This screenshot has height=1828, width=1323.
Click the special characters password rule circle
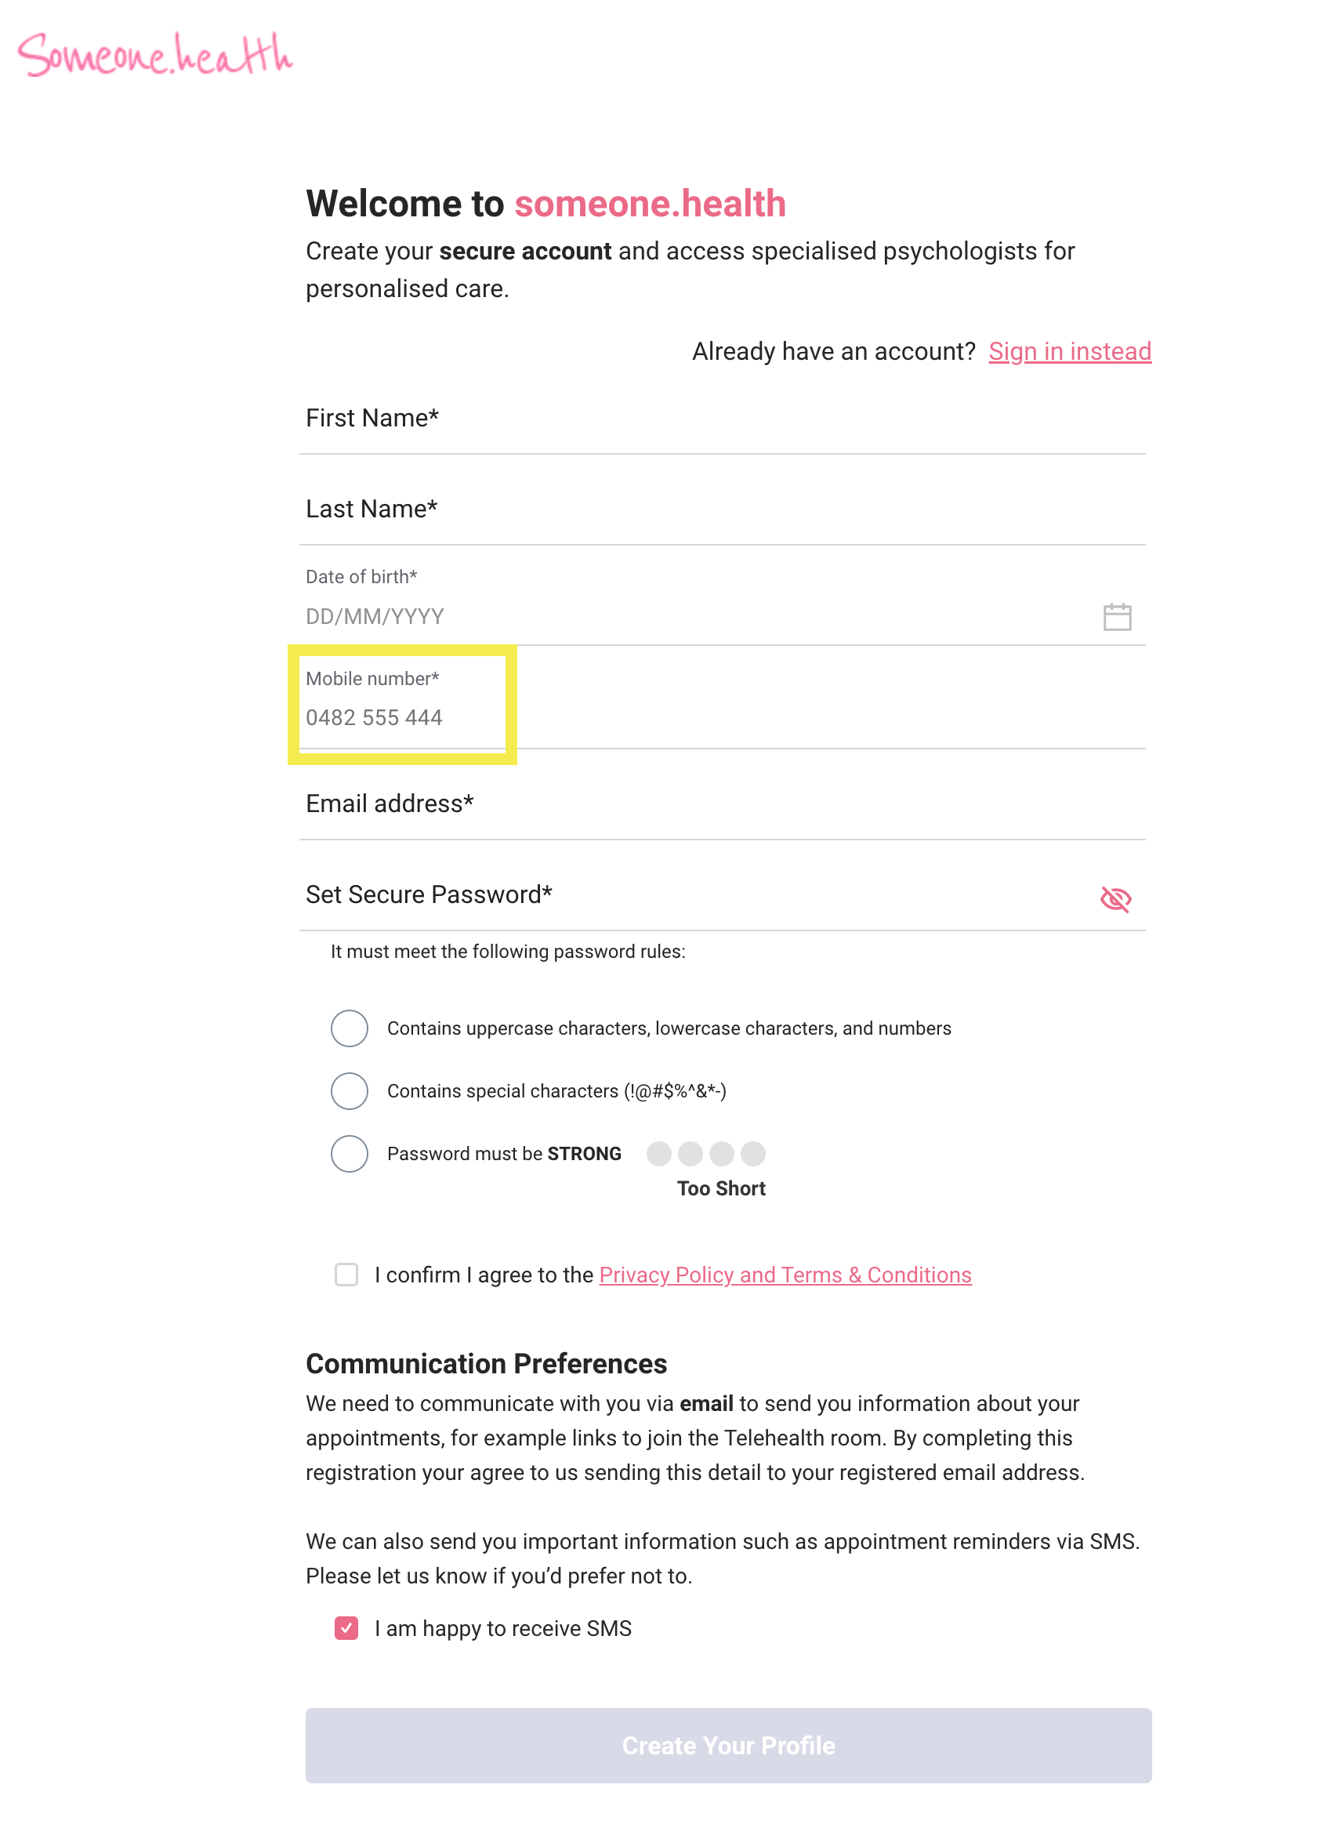tap(348, 1091)
